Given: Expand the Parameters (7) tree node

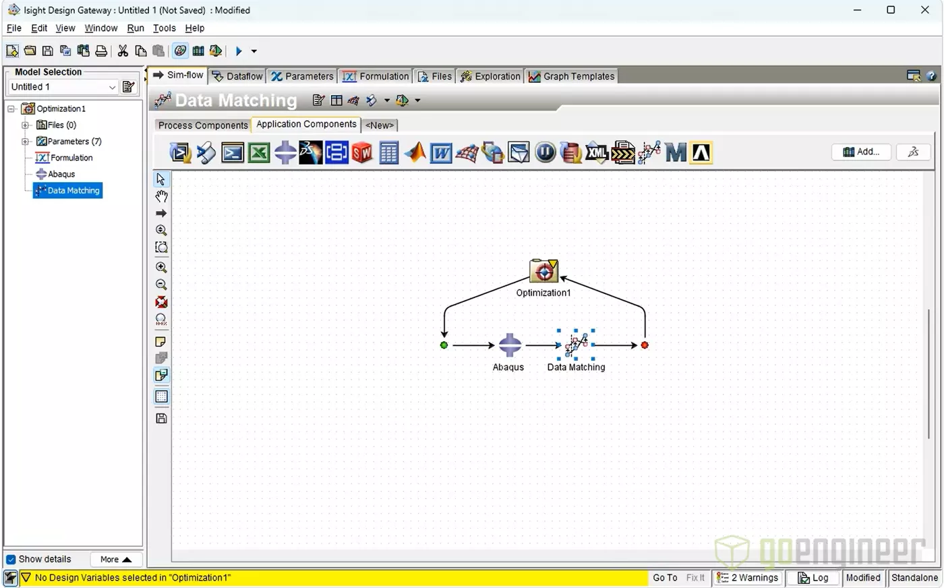Looking at the screenshot, I should click(x=25, y=141).
